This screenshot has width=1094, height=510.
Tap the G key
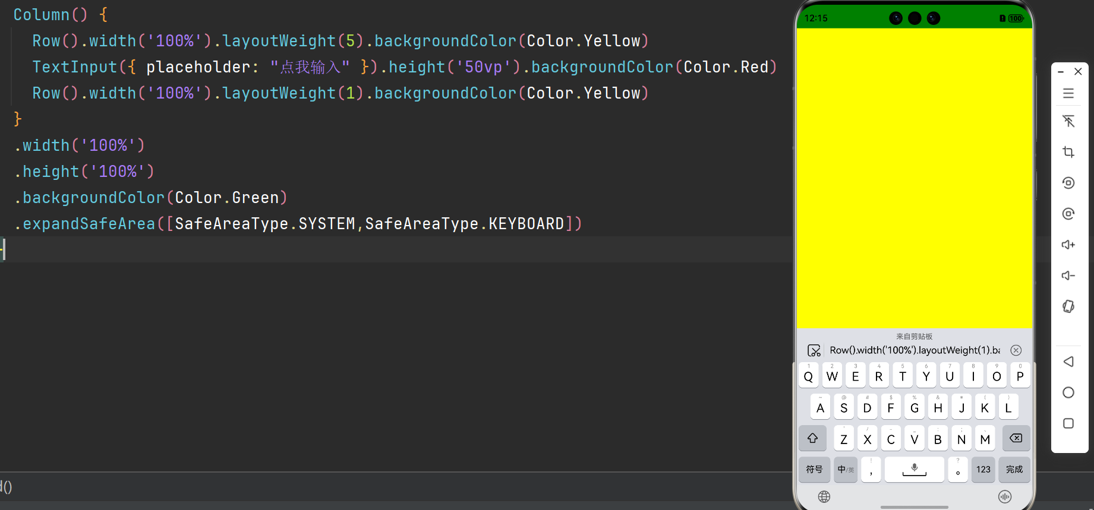915,407
